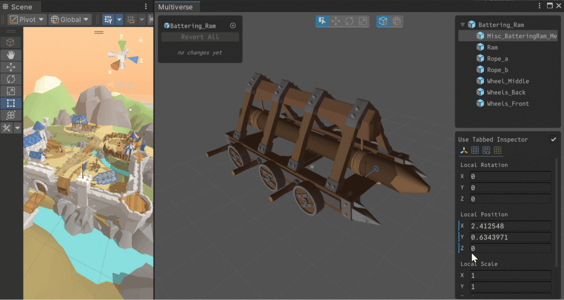Viewport: 564px width, 300px height.
Task: Toggle local space cube in Multiverse toolbar
Action: coord(383,21)
